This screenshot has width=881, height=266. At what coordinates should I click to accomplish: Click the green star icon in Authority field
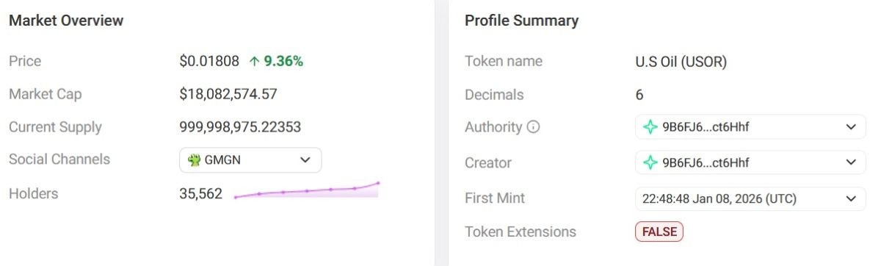click(650, 127)
